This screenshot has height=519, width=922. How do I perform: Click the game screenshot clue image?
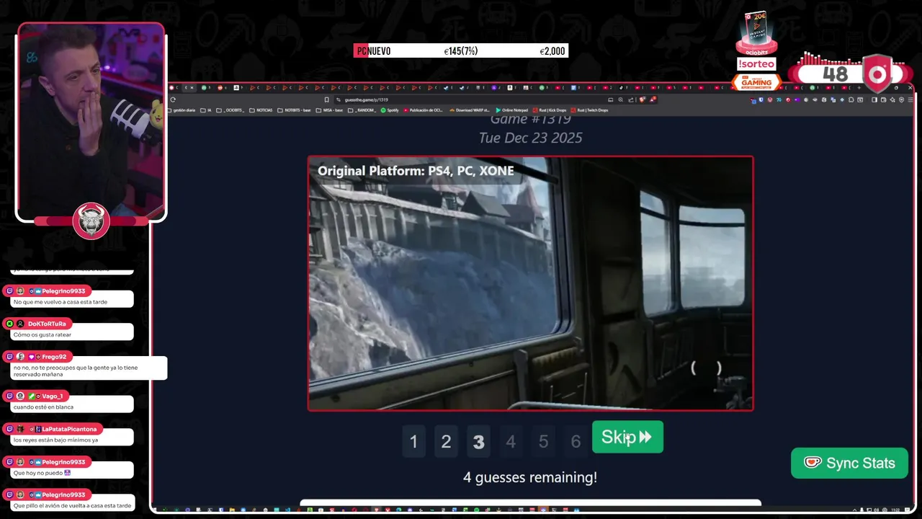click(531, 283)
